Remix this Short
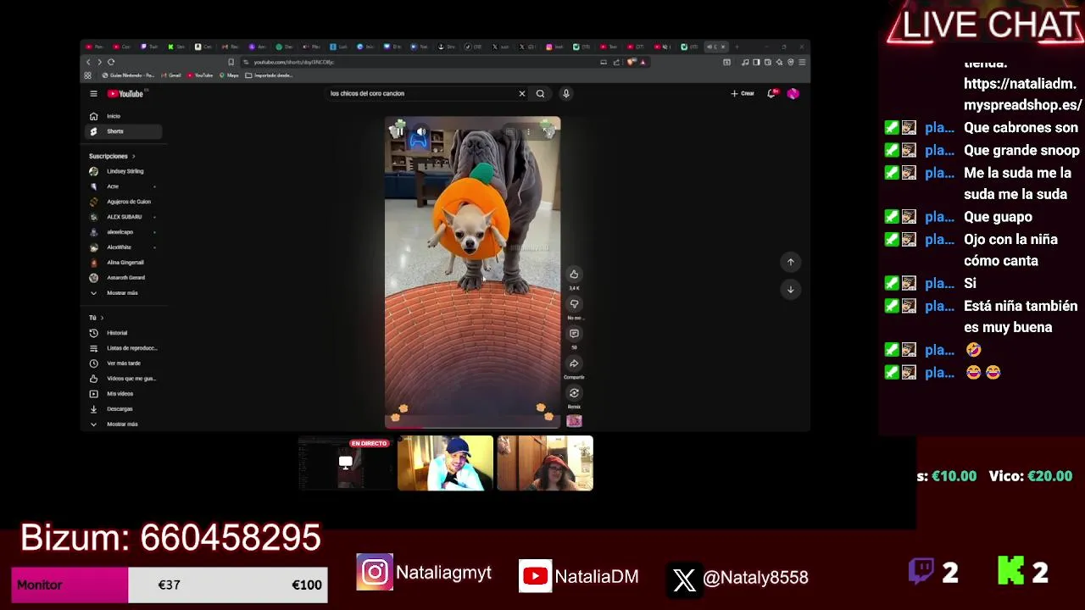Viewport: 1085px width, 610px height. pos(574,393)
